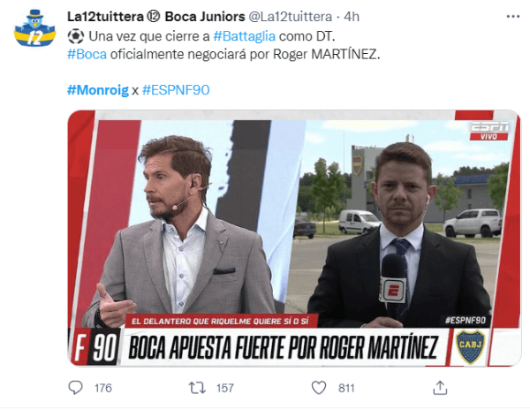This screenshot has width=530, height=410.
Task: Open the #Monroig hashtag
Action: [x=98, y=90]
